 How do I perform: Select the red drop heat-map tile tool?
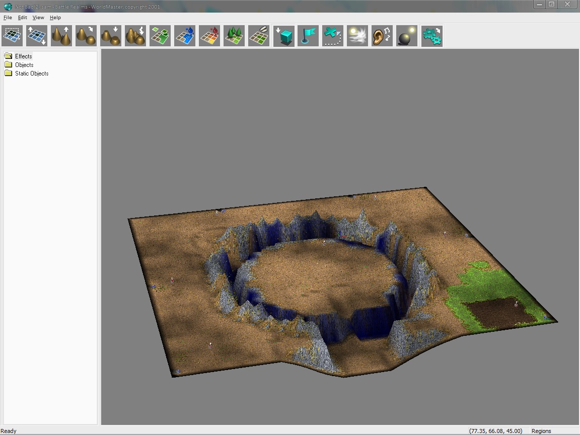coord(209,36)
